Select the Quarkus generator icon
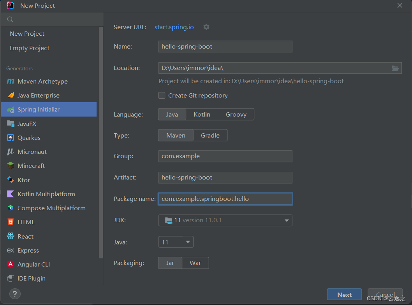Viewport: 412px width, 305px height. 11,138
